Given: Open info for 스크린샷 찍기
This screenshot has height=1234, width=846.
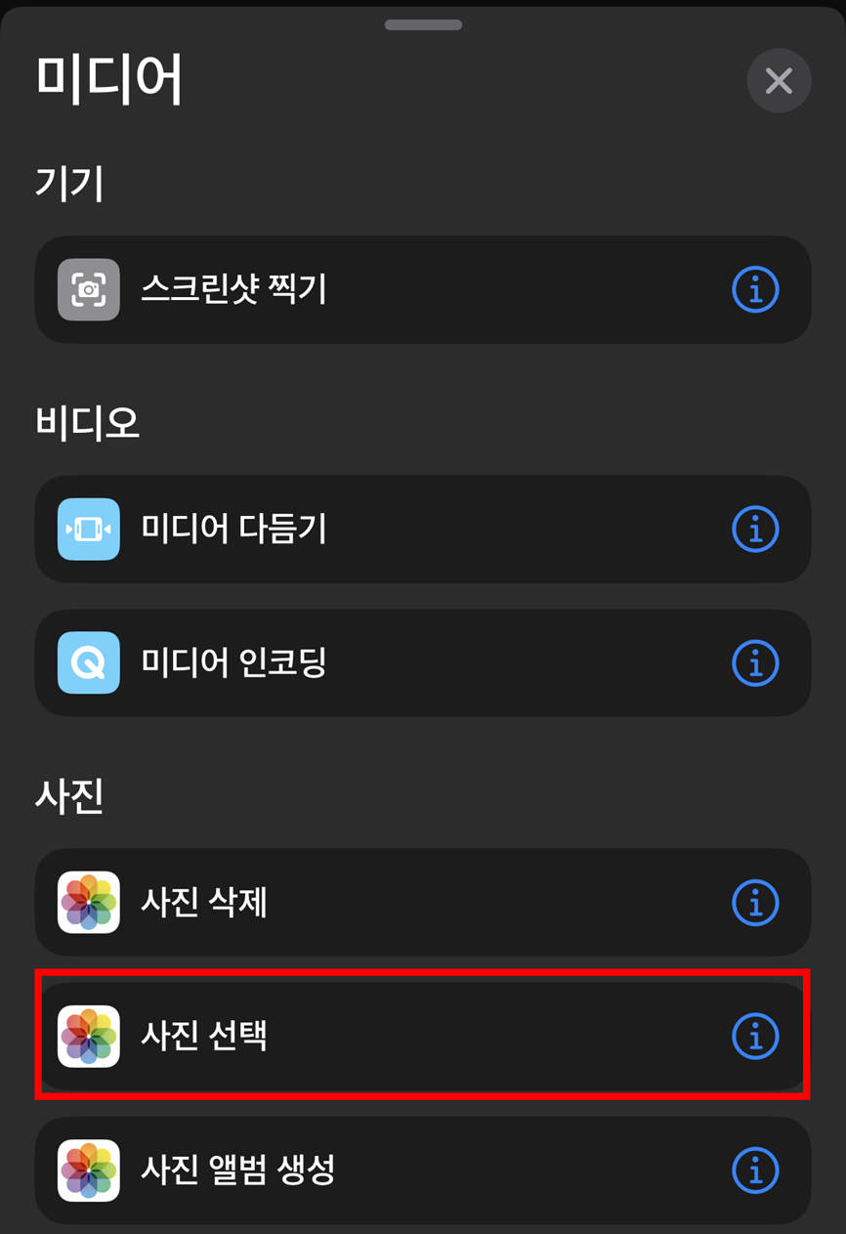Looking at the screenshot, I should [755, 289].
